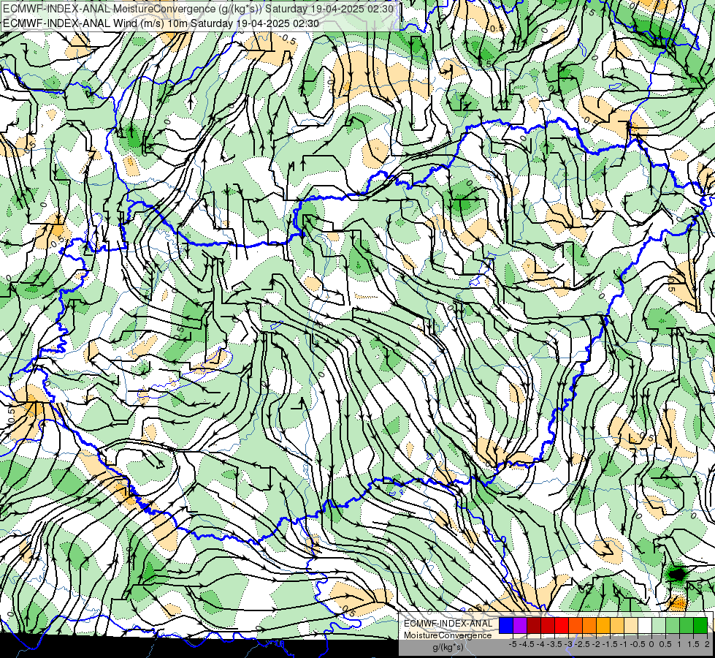
Task: Click the 'g/(kg*s)' legend unit label
Action: pos(448,647)
